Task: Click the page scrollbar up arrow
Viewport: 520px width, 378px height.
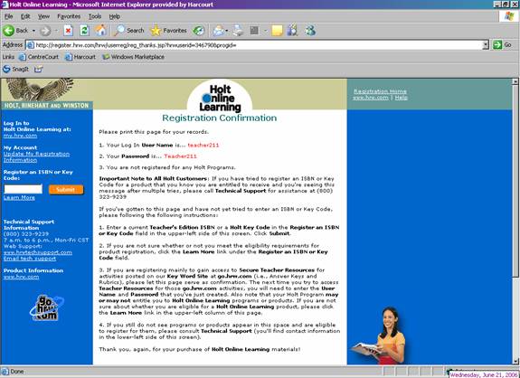Action: [x=515, y=81]
